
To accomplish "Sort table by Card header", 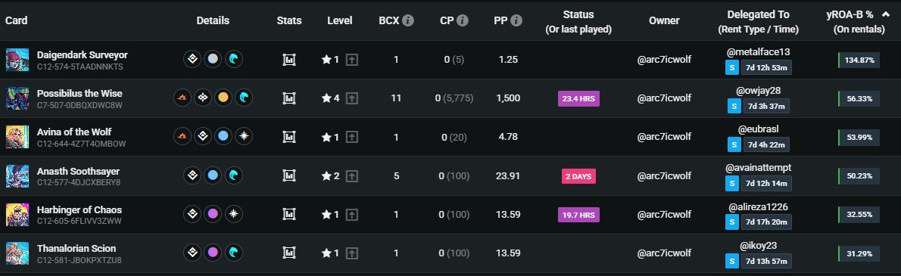I will [x=16, y=20].
